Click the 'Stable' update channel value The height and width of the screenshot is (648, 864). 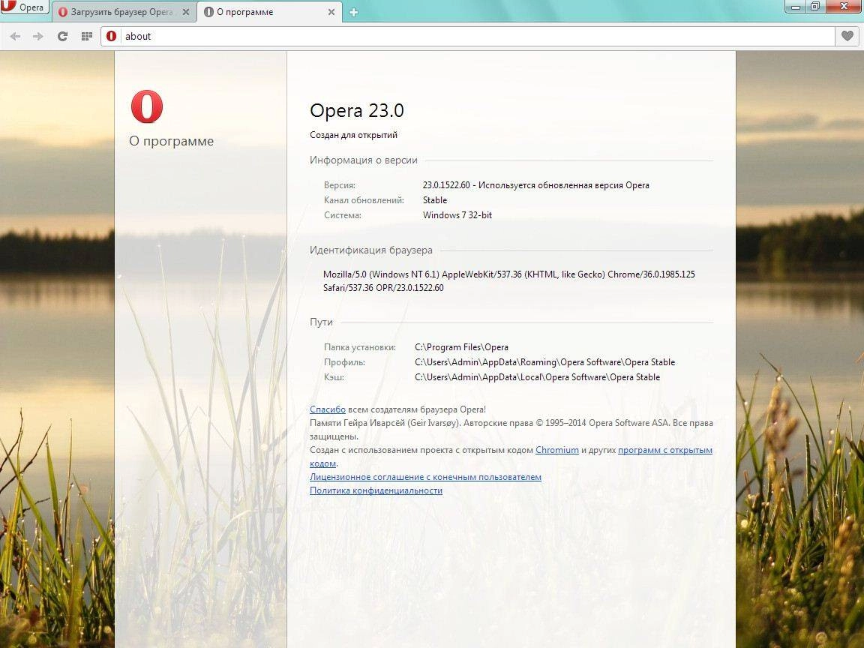(x=435, y=200)
